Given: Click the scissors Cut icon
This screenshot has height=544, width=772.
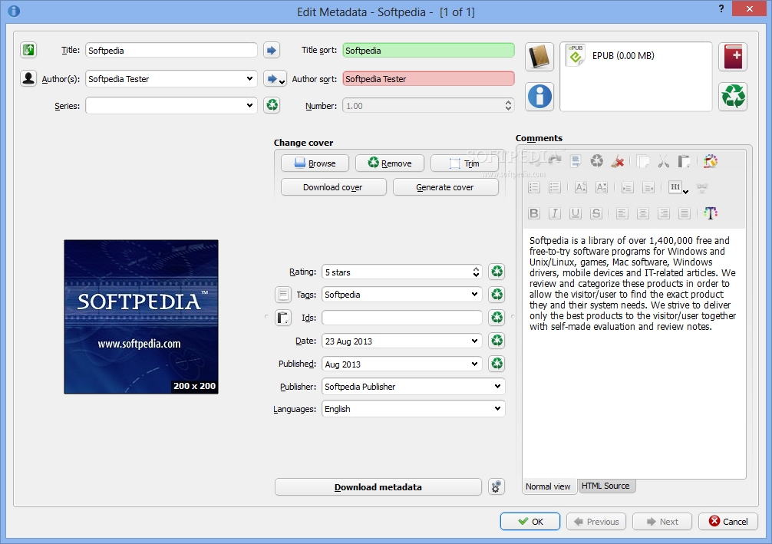Looking at the screenshot, I should 663,161.
